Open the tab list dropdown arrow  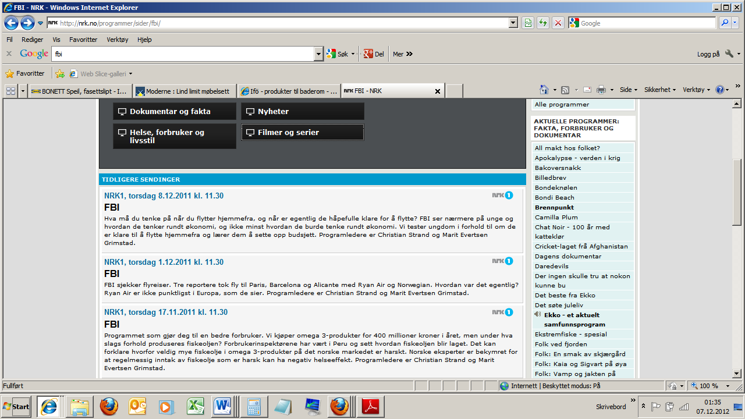point(23,91)
